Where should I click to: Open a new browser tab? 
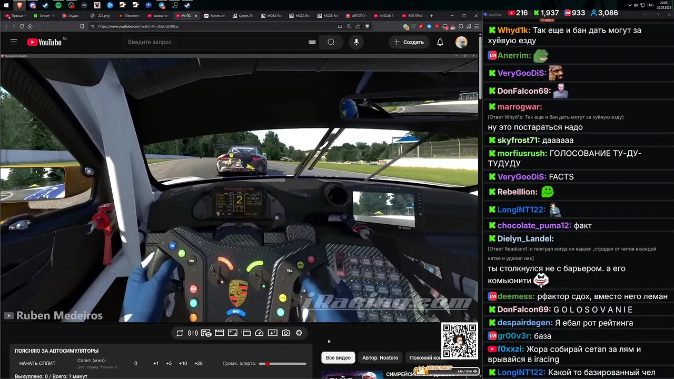[x=431, y=16]
